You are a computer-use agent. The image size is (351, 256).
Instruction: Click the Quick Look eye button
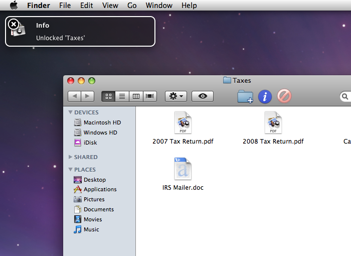click(x=203, y=96)
